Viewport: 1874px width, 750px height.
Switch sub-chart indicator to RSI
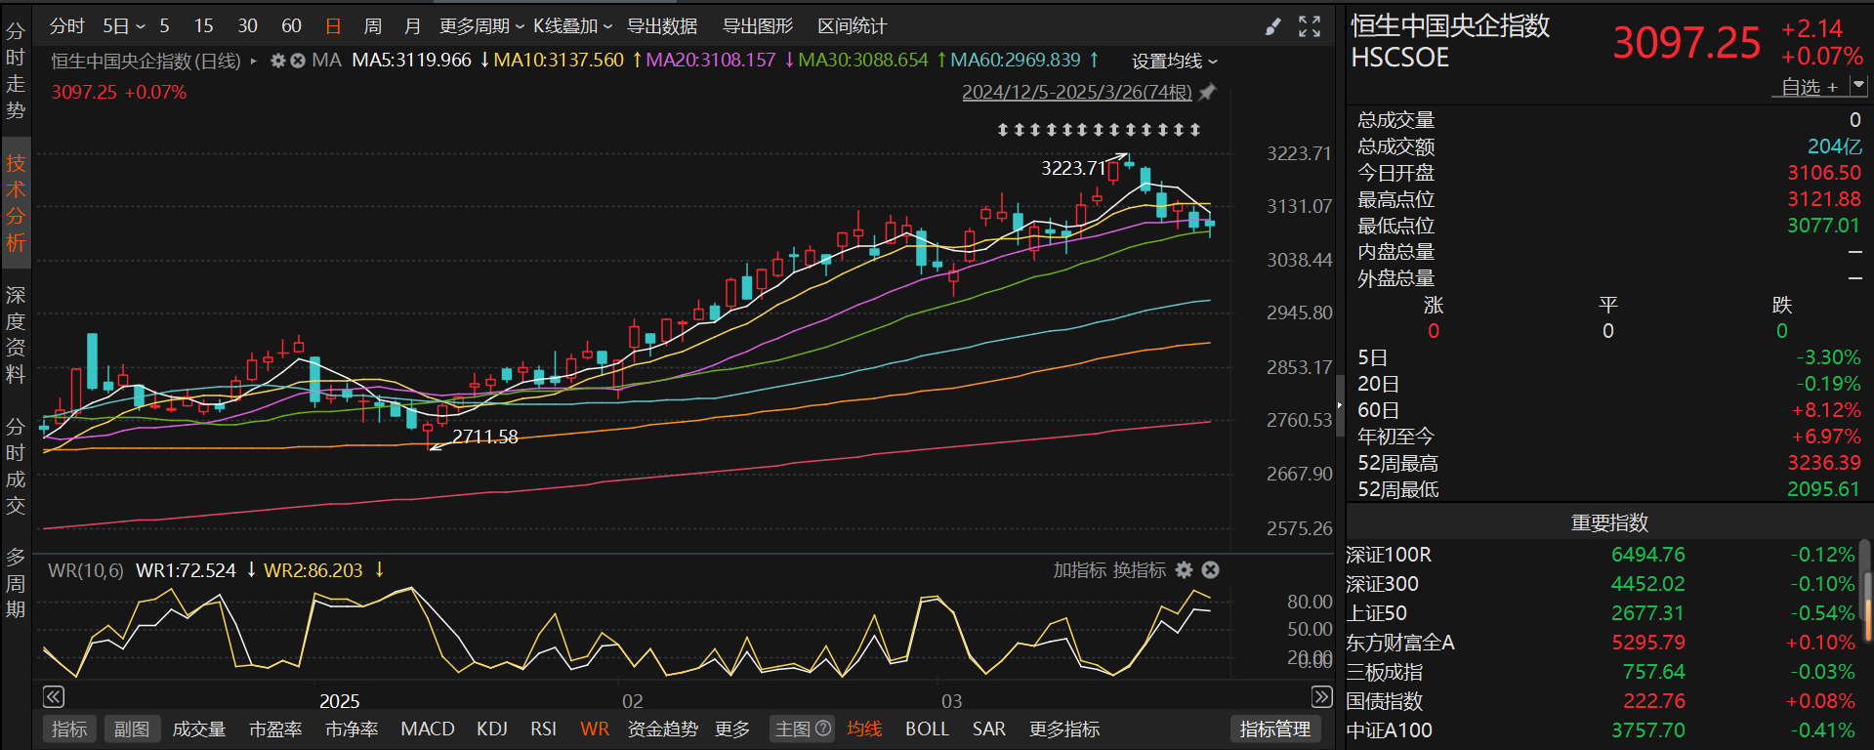coord(543,729)
